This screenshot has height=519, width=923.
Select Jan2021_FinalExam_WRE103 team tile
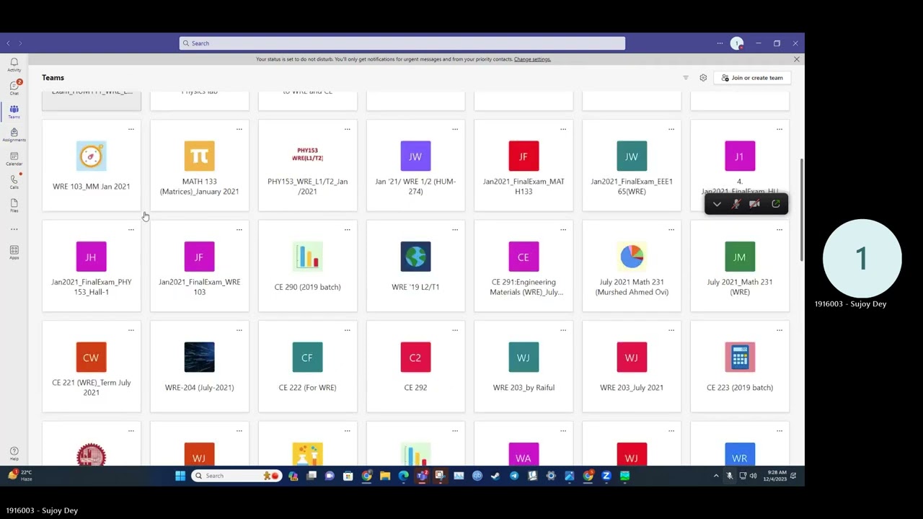[x=200, y=267]
